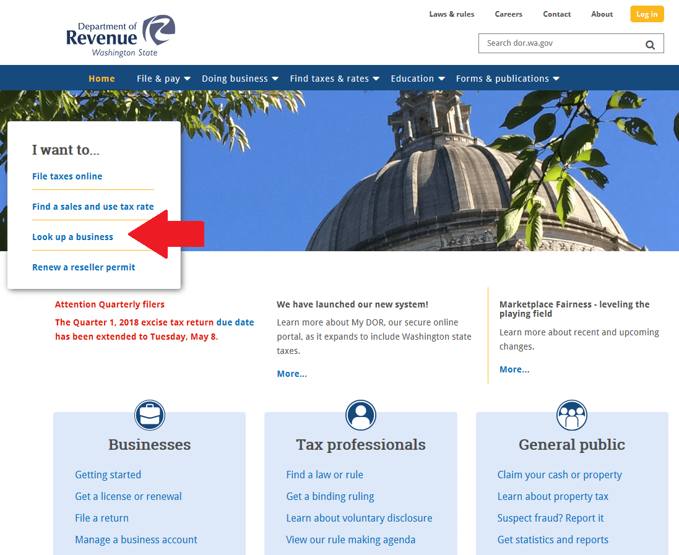Image resolution: width=679 pixels, height=555 pixels.
Task: Expand Find taxes & rates menu
Action: [x=334, y=79]
